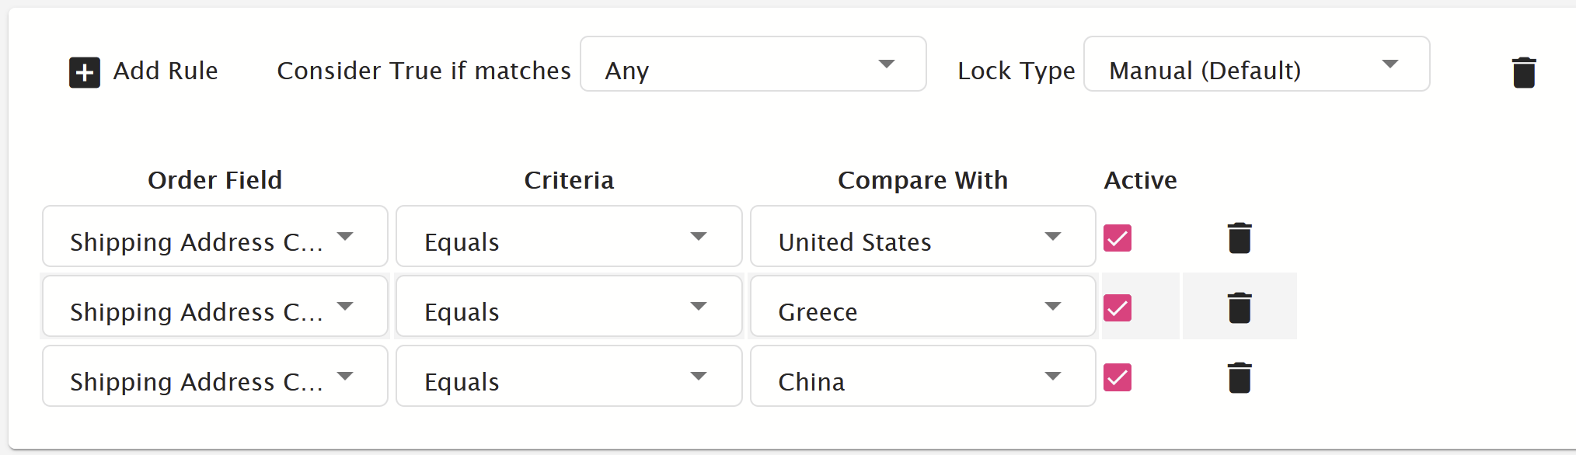Click the Add Rule plus icon
This screenshot has height=455, width=1576.
point(84,72)
